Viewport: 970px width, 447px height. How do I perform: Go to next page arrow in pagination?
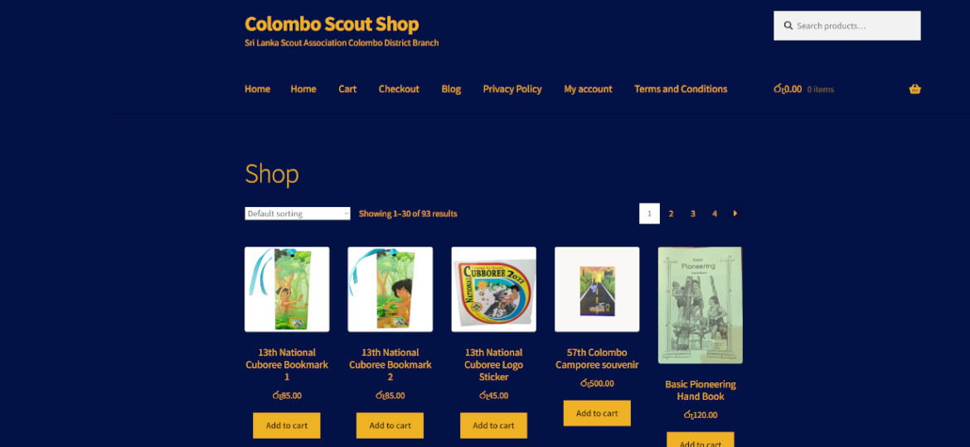735,214
